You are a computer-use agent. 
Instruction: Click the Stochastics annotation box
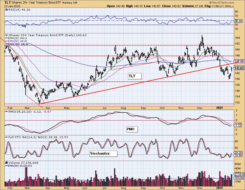point(103,154)
